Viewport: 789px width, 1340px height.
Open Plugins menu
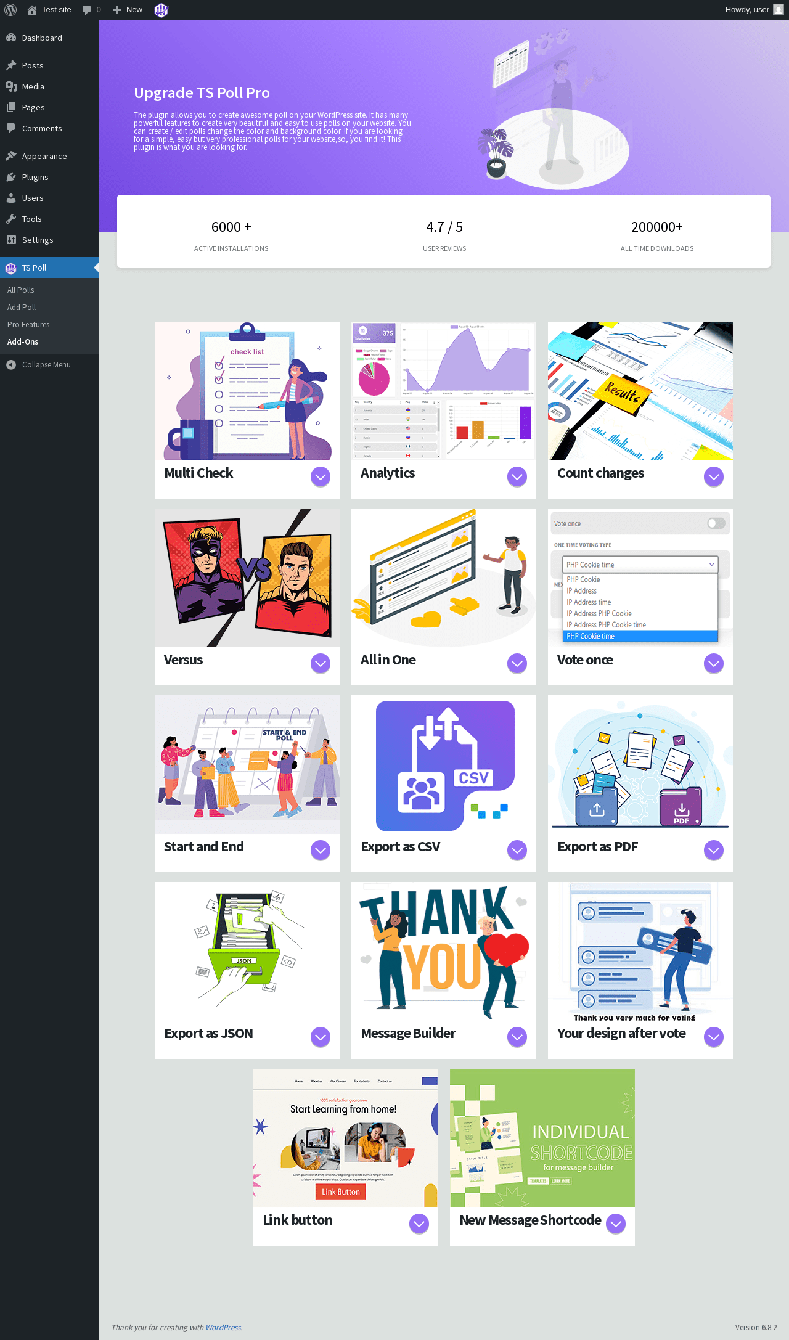[49, 177]
